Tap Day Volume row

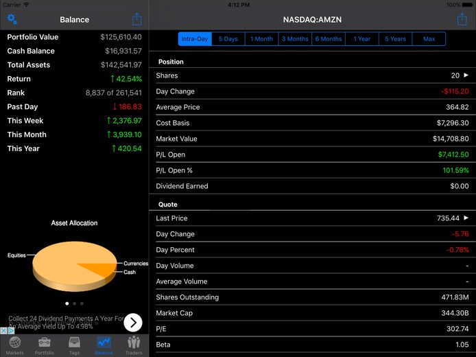click(x=312, y=266)
